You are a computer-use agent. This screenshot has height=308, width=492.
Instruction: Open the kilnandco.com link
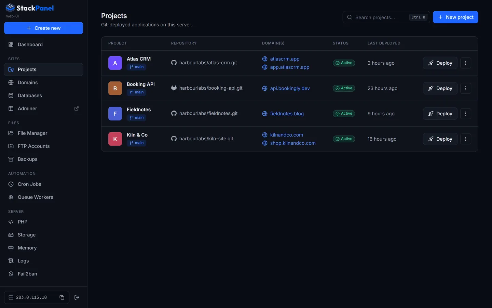[x=286, y=135]
